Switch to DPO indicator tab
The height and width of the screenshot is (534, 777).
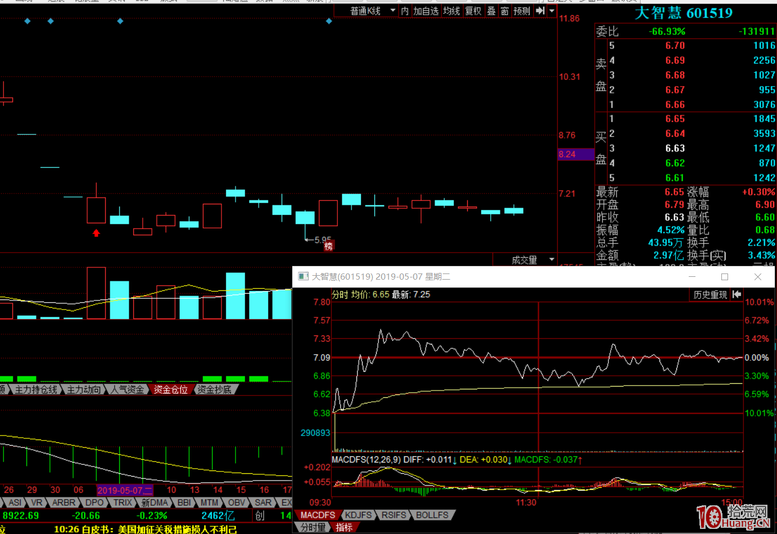94,502
